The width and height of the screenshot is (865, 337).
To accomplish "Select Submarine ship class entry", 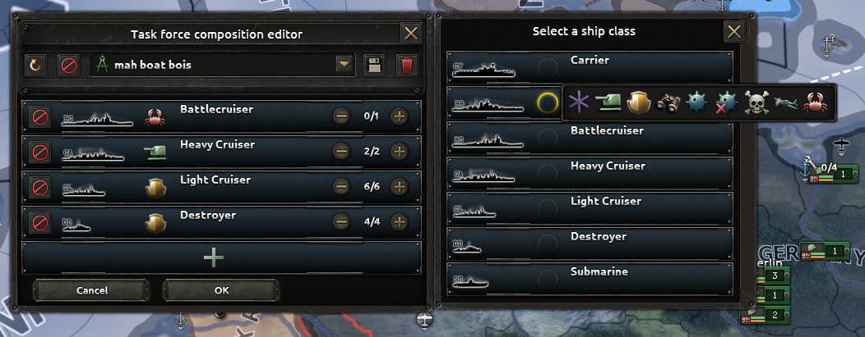I will pos(590,279).
